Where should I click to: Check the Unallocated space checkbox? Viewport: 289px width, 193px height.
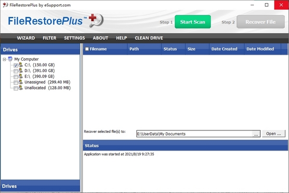(x=16, y=88)
